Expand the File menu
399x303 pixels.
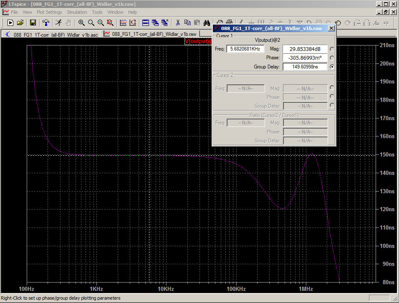(14, 12)
